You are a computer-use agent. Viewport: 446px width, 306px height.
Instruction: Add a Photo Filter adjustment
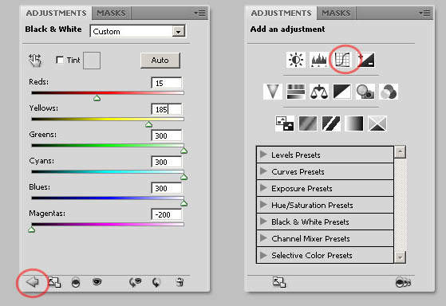point(365,92)
